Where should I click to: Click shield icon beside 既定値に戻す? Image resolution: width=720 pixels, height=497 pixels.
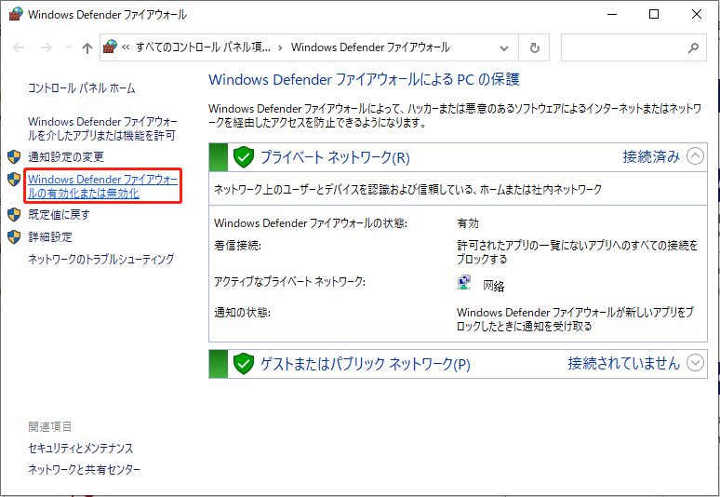14,214
